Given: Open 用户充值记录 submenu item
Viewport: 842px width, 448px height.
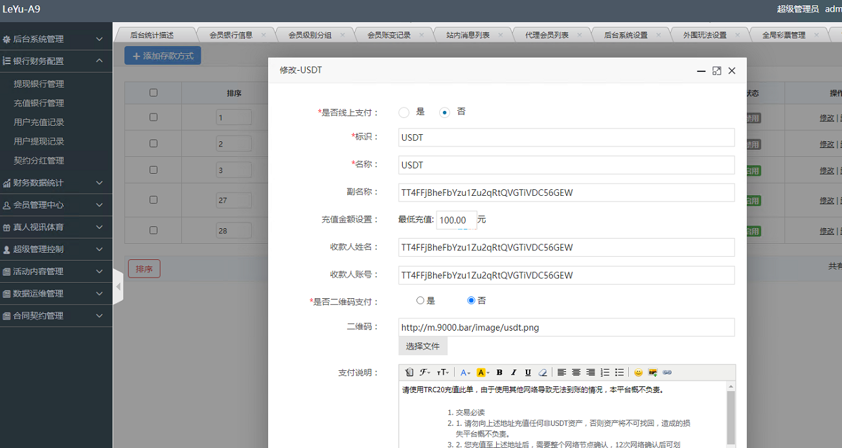Looking at the screenshot, I should (x=39, y=122).
